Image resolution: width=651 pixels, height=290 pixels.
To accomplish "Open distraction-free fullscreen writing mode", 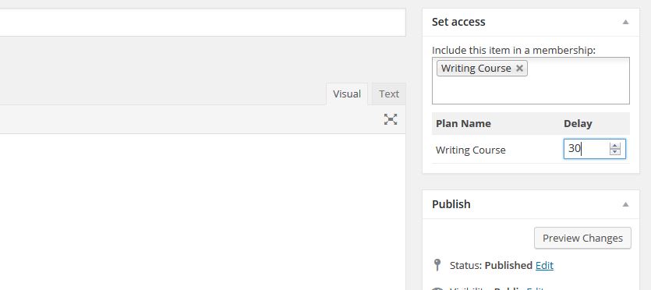I will (391, 119).
